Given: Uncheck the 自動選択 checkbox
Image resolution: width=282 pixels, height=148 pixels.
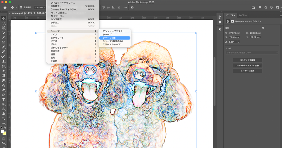Looking at the screenshot, I should [x=21, y=7].
